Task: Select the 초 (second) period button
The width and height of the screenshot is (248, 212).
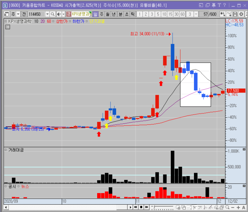Action: point(127,14)
